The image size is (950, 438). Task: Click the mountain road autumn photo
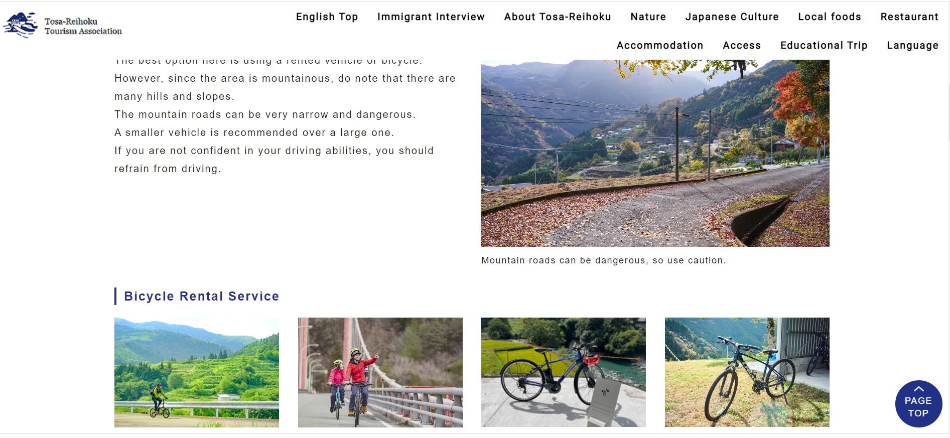655,153
